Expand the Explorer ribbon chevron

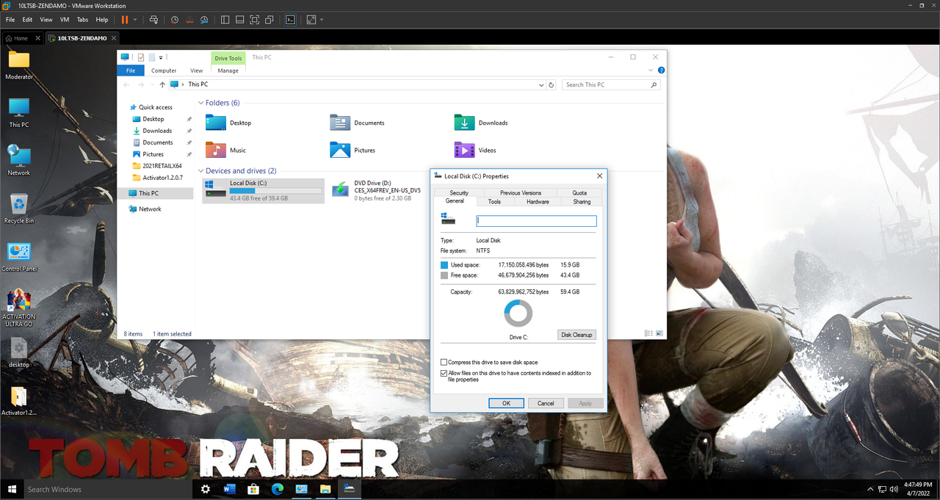(651, 70)
